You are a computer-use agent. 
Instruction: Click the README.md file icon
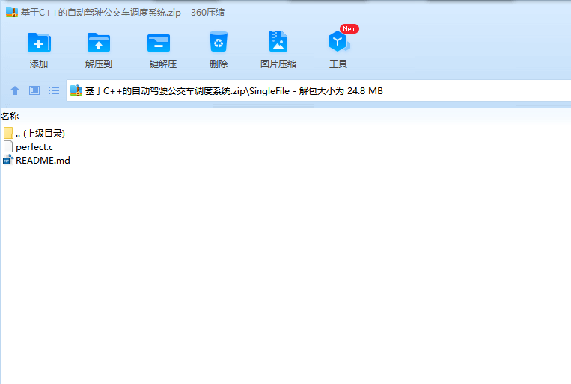(x=8, y=160)
